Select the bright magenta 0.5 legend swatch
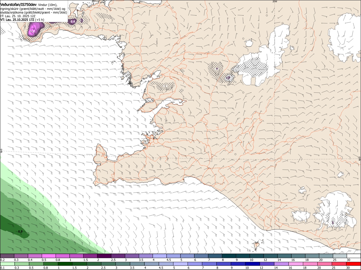 pyautogui.click(x=49, y=256)
